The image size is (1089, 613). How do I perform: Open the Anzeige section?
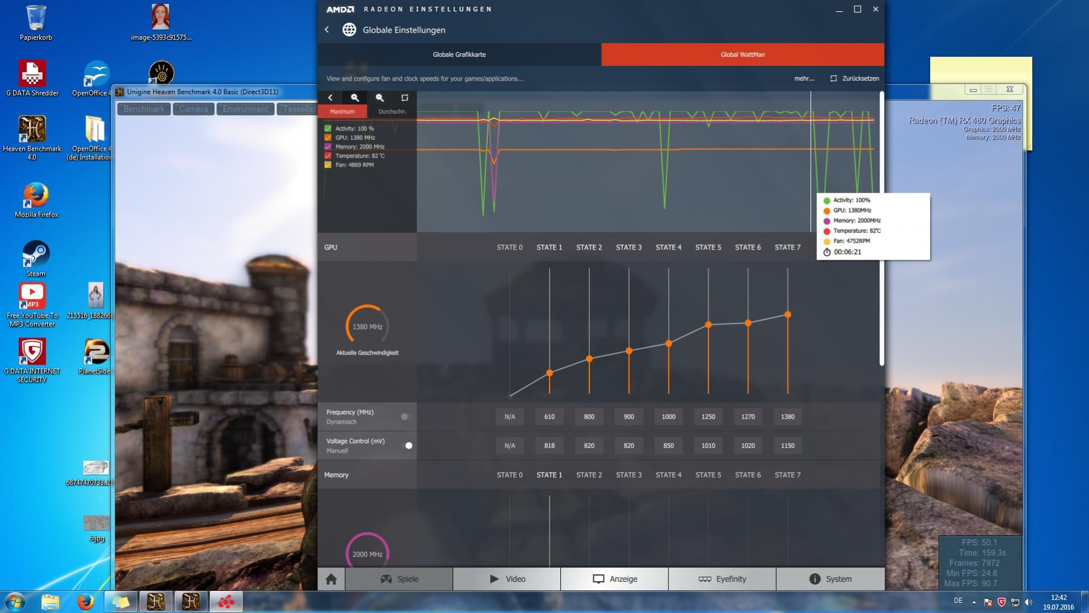[615, 579]
